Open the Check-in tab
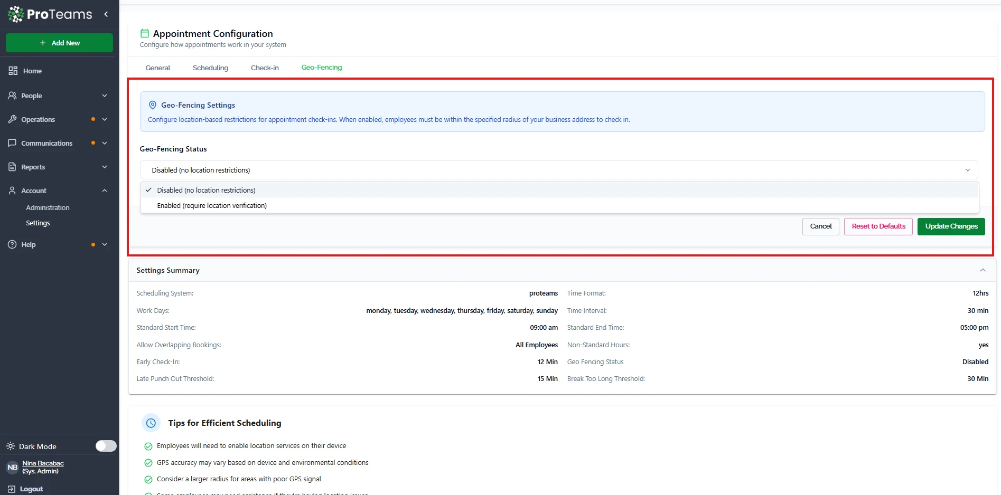The image size is (1001, 495). (x=265, y=68)
